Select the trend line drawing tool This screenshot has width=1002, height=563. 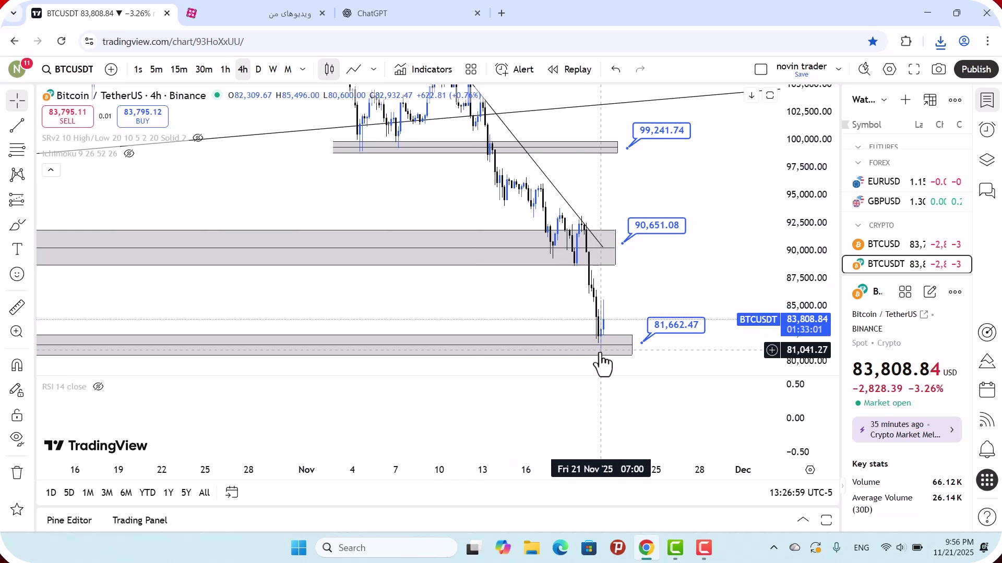[x=17, y=126]
